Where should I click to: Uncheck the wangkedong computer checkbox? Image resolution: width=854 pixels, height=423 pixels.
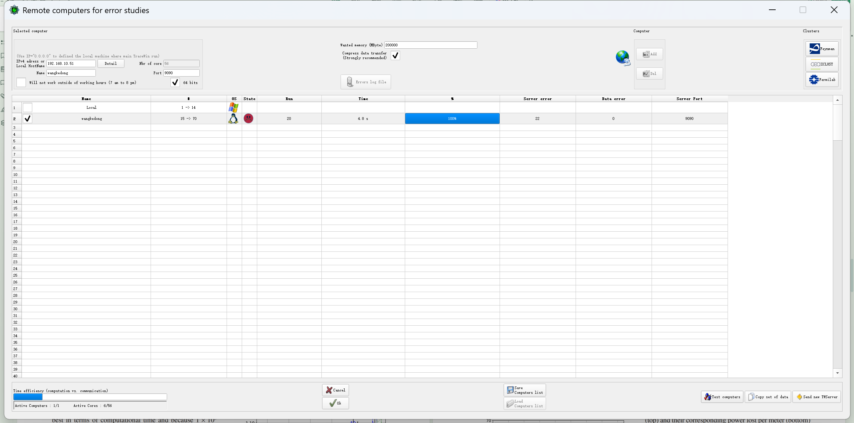click(x=28, y=119)
